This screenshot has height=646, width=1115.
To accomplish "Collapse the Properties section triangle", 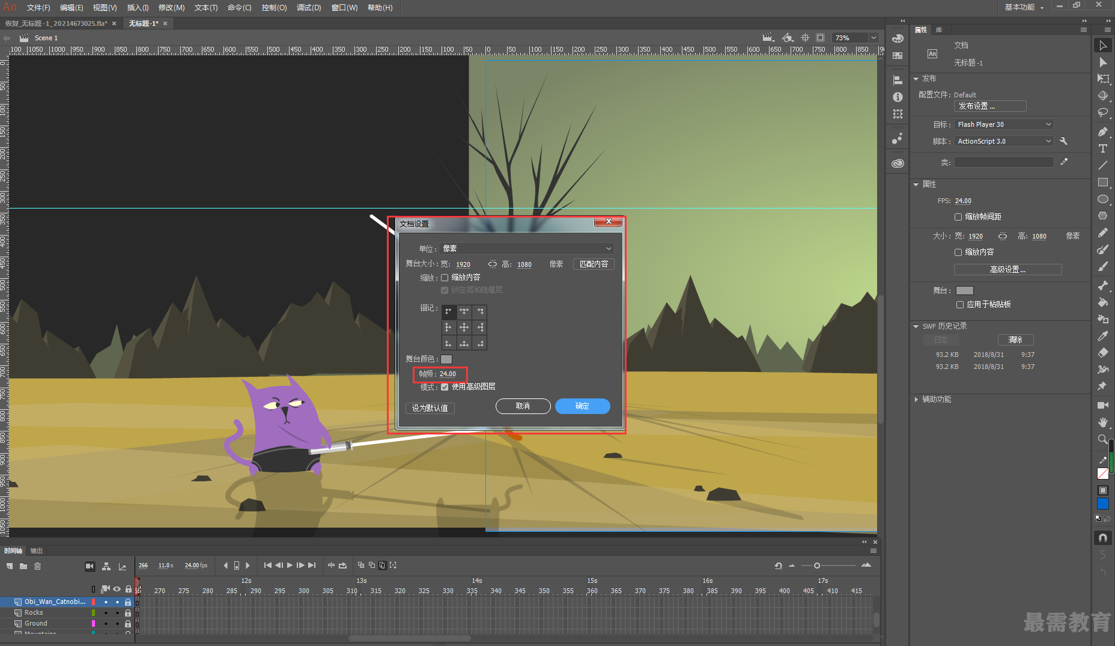I will point(916,184).
